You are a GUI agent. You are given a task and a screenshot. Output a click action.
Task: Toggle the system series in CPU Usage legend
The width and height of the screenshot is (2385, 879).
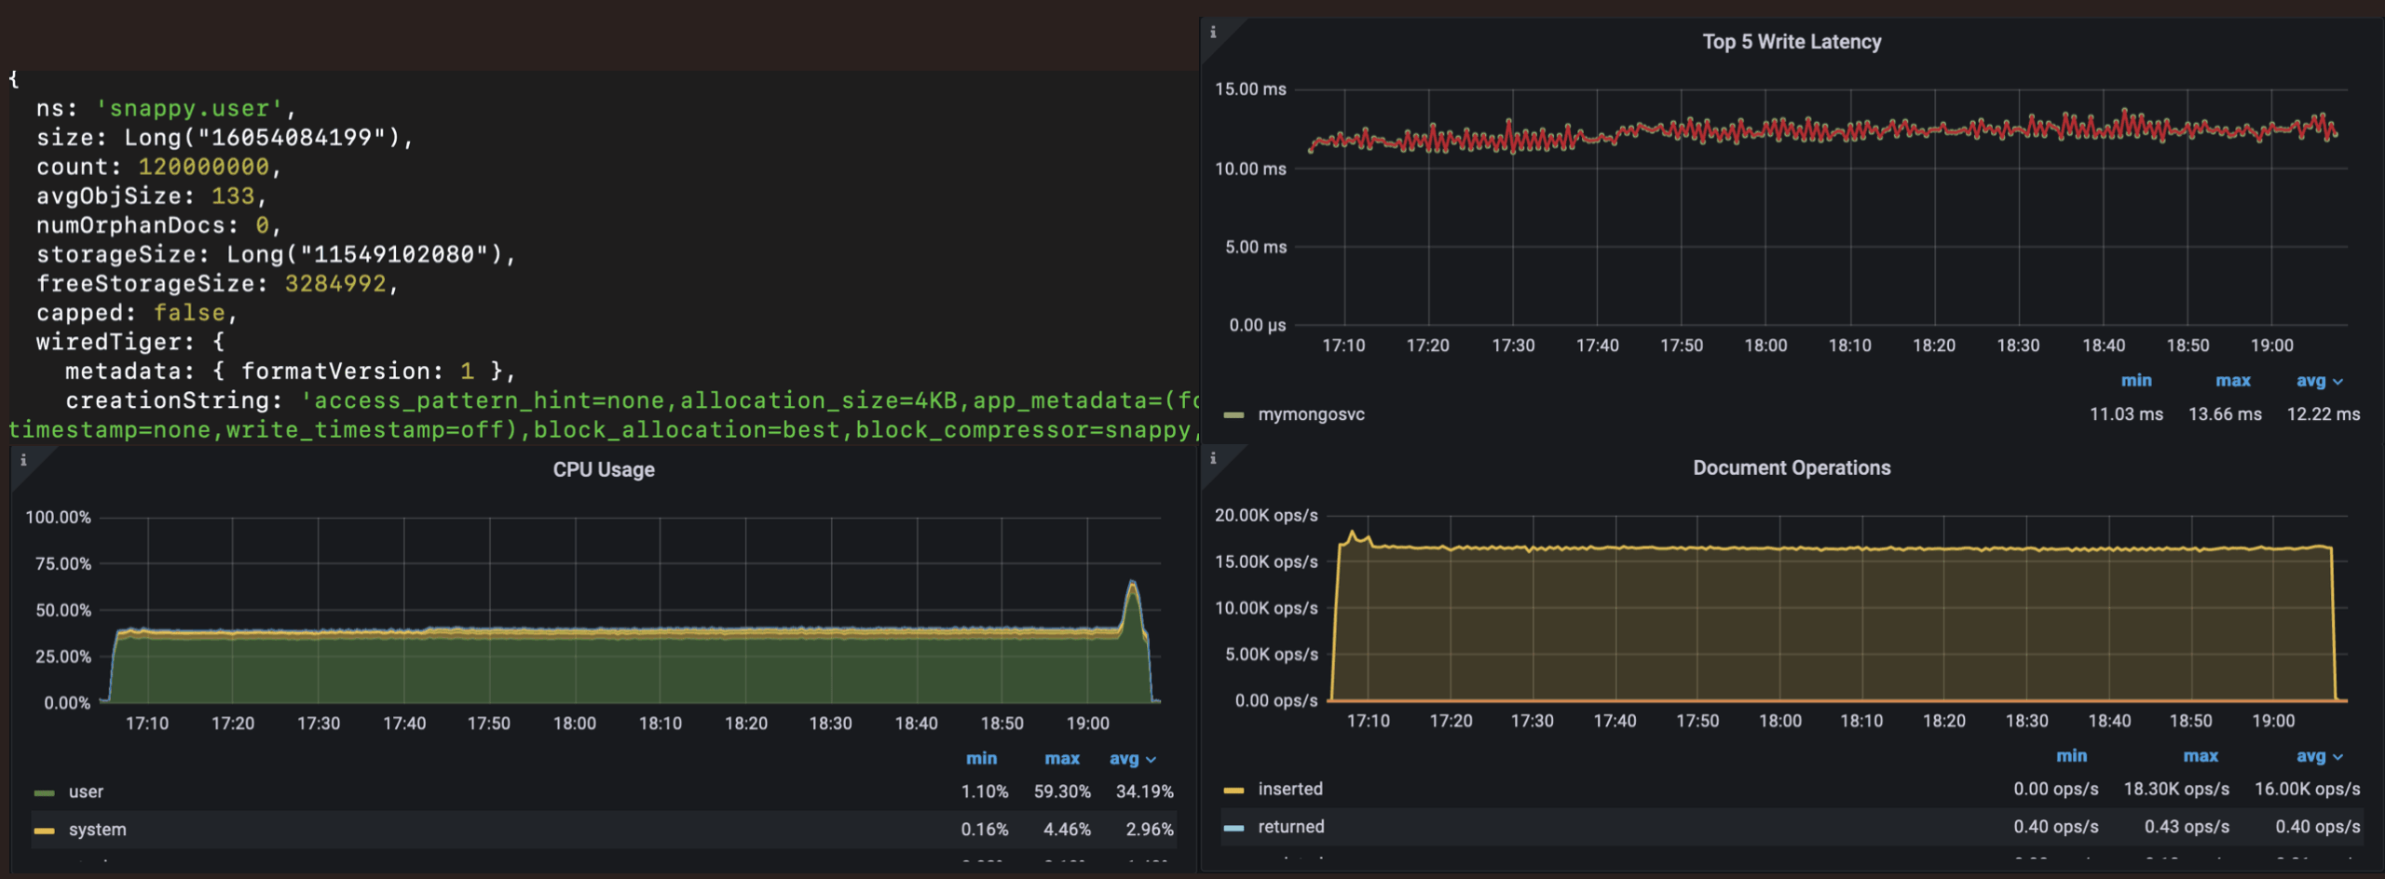pos(97,830)
